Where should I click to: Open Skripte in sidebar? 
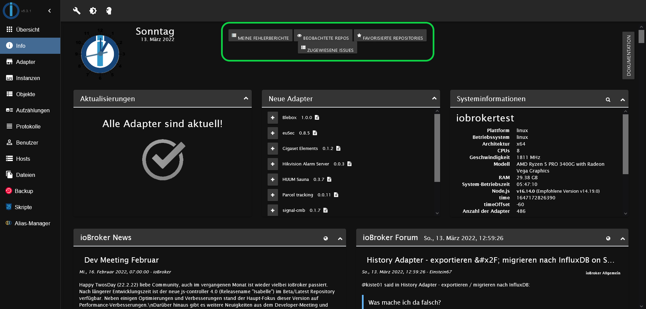[x=30, y=207]
